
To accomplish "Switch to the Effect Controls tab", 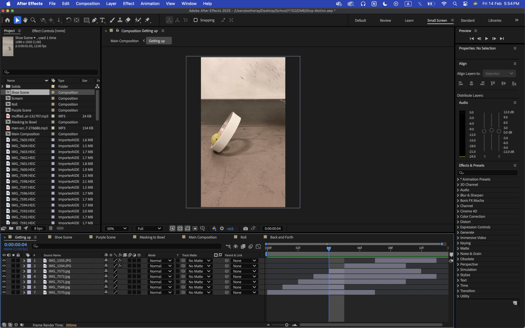I will (48, 31).
